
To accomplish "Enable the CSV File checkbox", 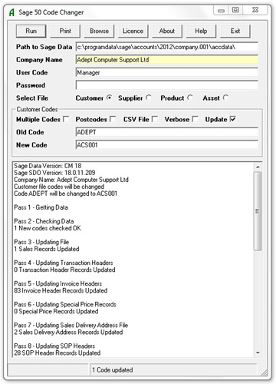I will 155,119.
